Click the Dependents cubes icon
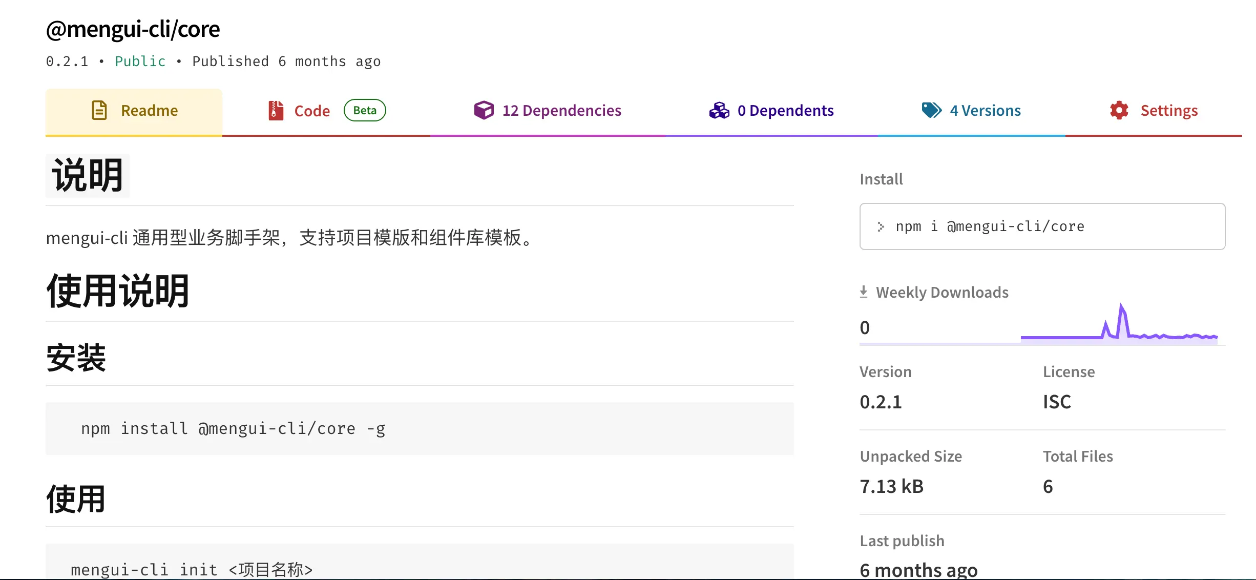The height and width of the screenshot is (580, 1256). point(719,110)
